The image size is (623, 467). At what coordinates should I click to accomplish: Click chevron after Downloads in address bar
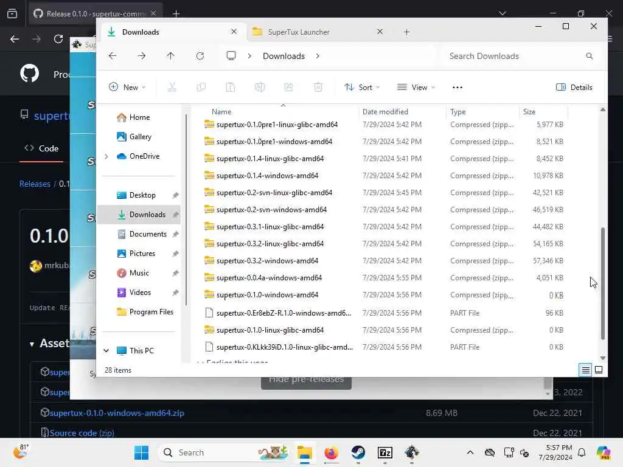[318, 56]
